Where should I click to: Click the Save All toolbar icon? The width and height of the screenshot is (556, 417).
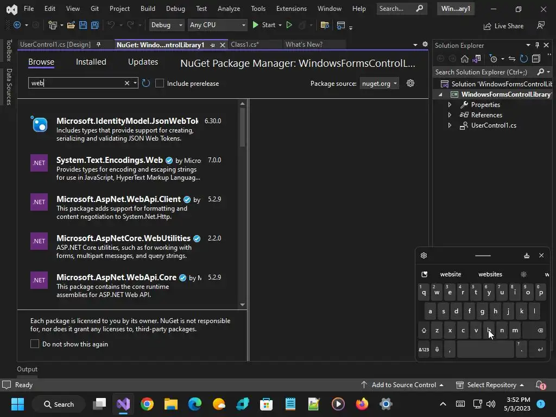[x=94, y=25]
